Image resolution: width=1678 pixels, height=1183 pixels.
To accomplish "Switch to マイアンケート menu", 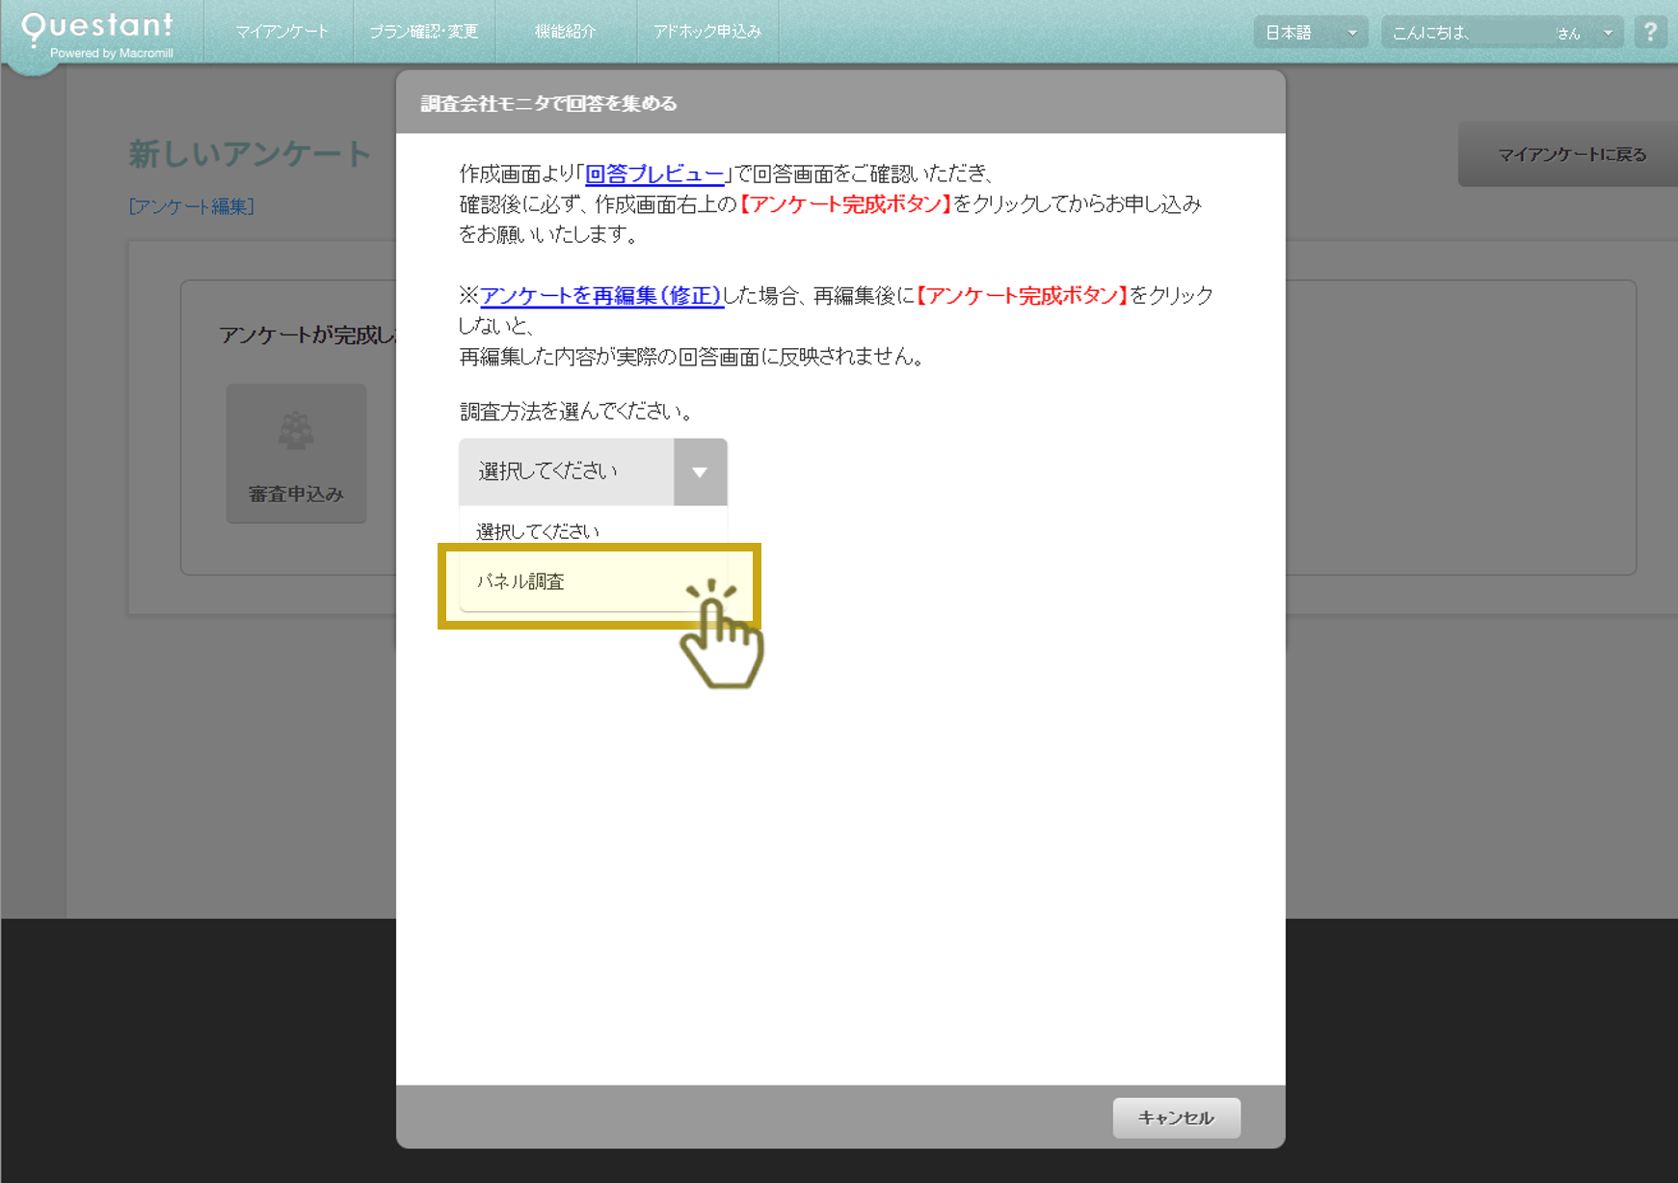I will pos(280,30).
